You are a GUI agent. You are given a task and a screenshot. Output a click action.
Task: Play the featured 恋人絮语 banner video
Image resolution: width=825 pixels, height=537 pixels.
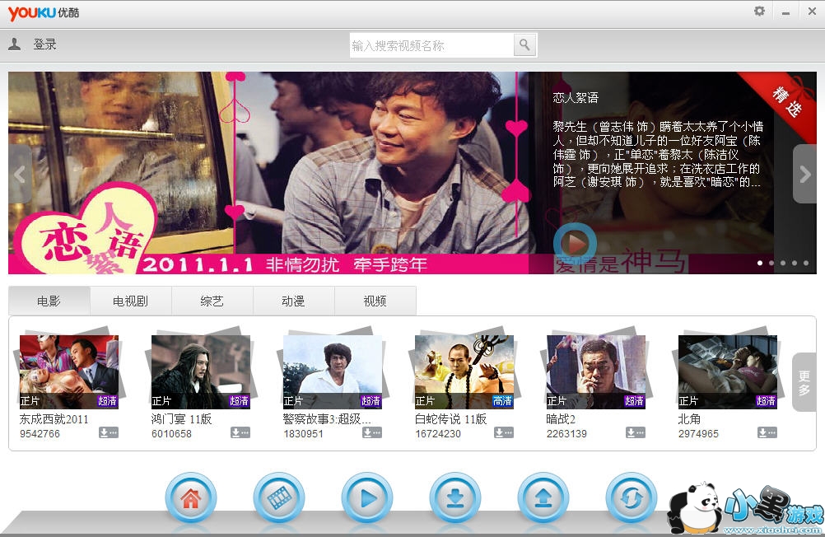coord(575,244)
